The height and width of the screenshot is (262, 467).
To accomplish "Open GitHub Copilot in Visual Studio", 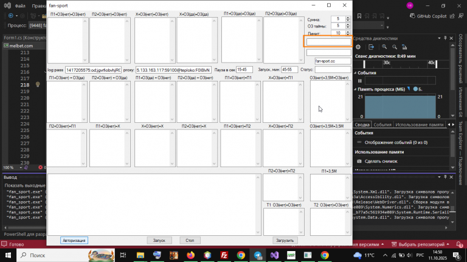I will 428,16.
